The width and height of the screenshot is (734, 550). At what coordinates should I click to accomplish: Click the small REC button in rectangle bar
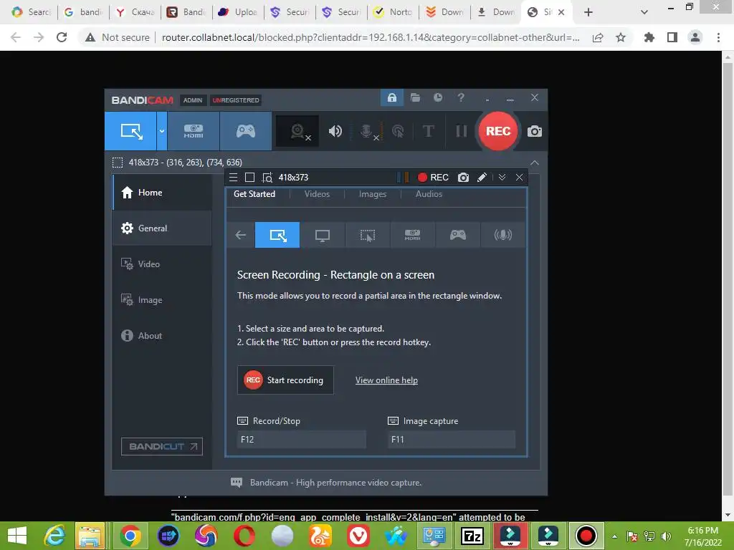pyautogui.click(x=432, y=178)
